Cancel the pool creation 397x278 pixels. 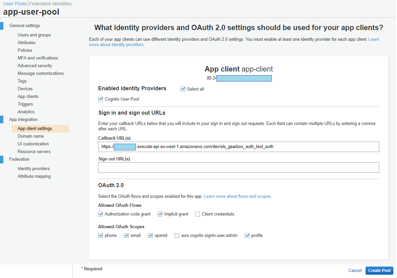[x=355, y=271]
